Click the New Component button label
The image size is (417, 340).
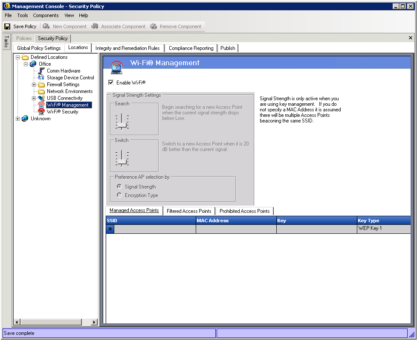(69, 26)
